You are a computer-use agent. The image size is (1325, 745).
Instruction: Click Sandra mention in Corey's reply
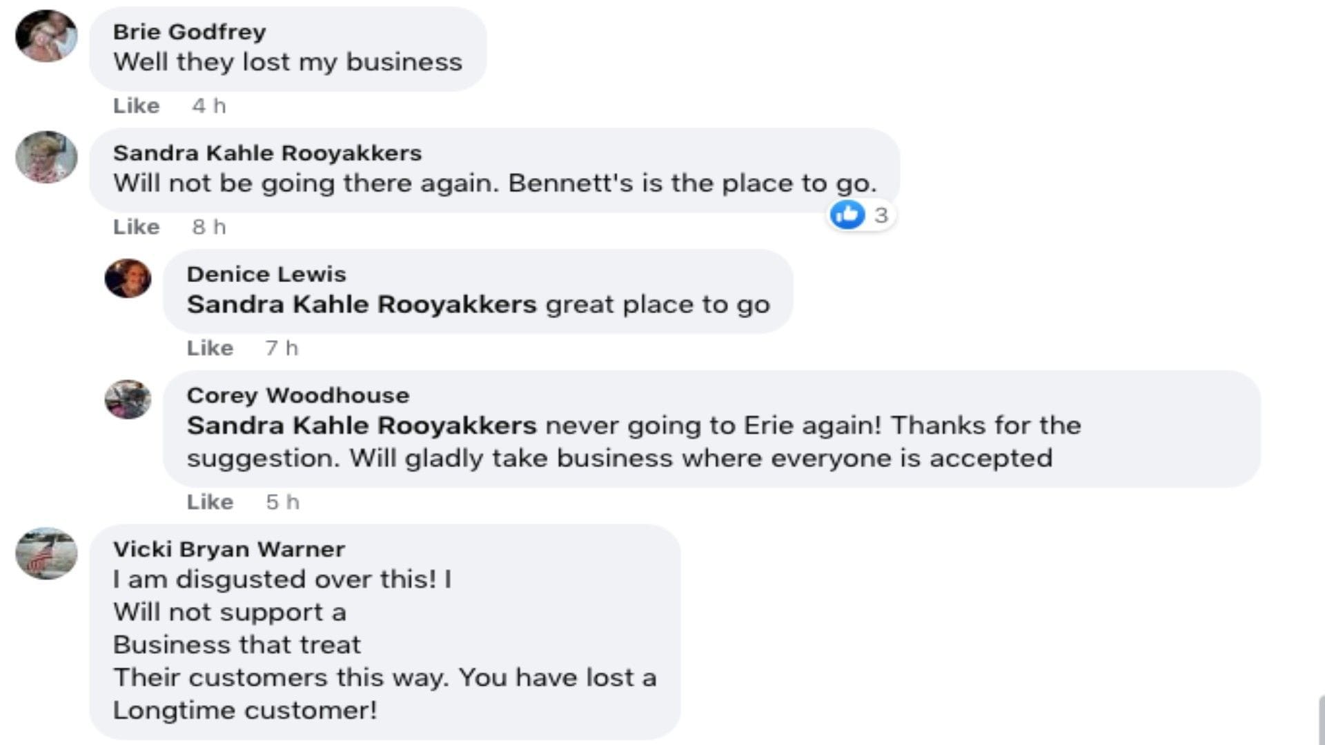(x=361, y=426)
